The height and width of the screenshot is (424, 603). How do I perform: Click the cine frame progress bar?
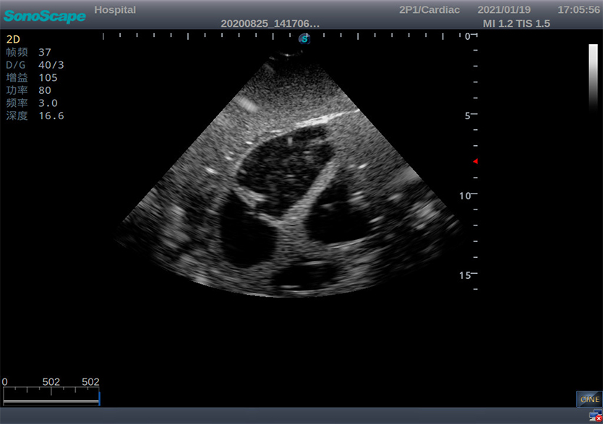pos(51,396)
